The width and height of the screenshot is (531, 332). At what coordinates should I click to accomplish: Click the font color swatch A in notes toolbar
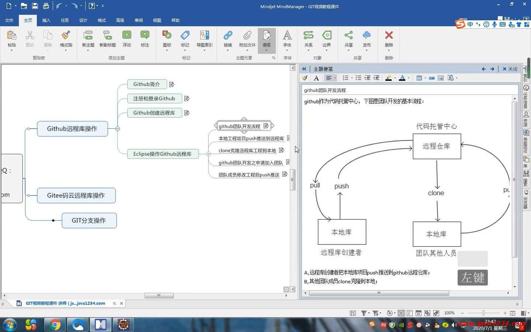tap(402, 78)
